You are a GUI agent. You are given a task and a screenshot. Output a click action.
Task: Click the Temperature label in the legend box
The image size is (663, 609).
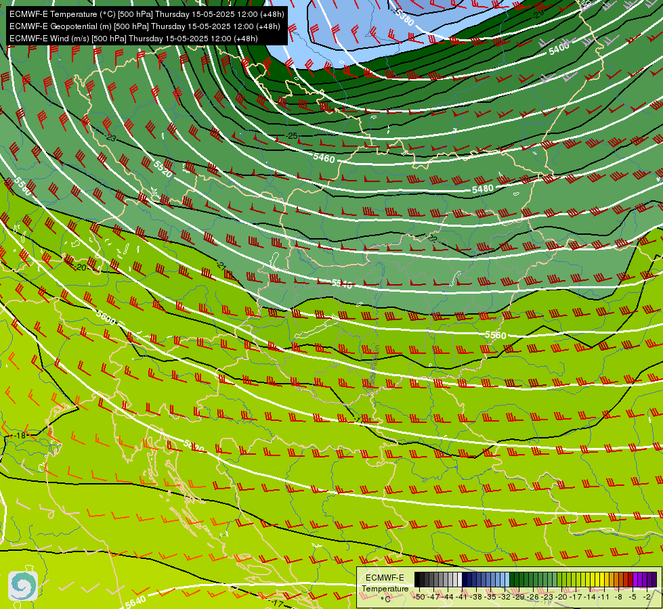(x=385, y=589)
